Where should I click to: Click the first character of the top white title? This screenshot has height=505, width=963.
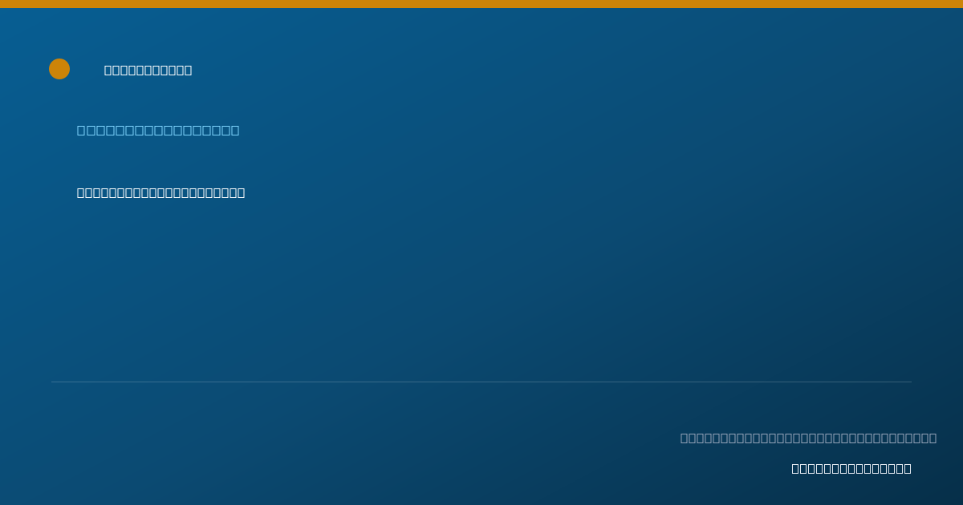coord(108,70)
